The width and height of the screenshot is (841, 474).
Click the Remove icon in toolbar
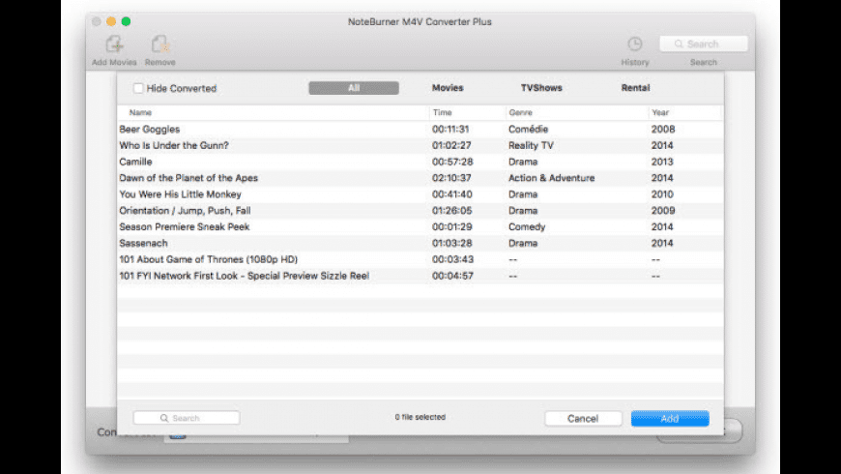(160, 44)
